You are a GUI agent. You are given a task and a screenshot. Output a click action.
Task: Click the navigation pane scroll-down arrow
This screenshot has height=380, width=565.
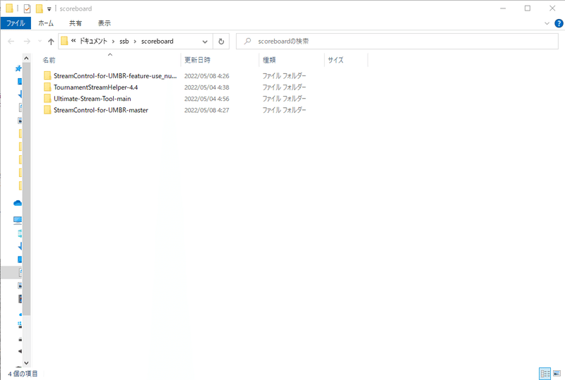tap(26, 362)
